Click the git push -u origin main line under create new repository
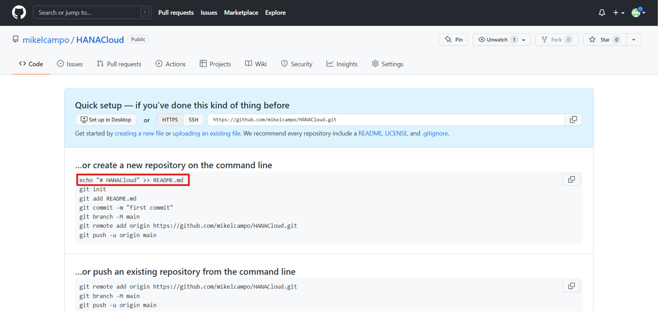659x313 pixels. click(x=118, y=235)
